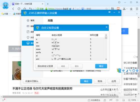Screen dimensions: 140x102
Task: Click 添加自定义短语 button
Action: coord(45,66)
